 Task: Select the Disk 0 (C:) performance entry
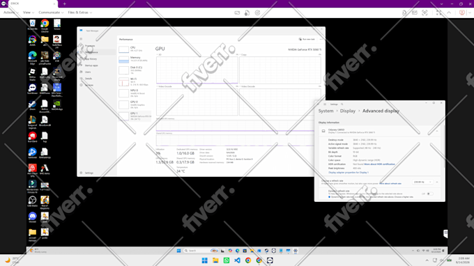pos(135,70)
